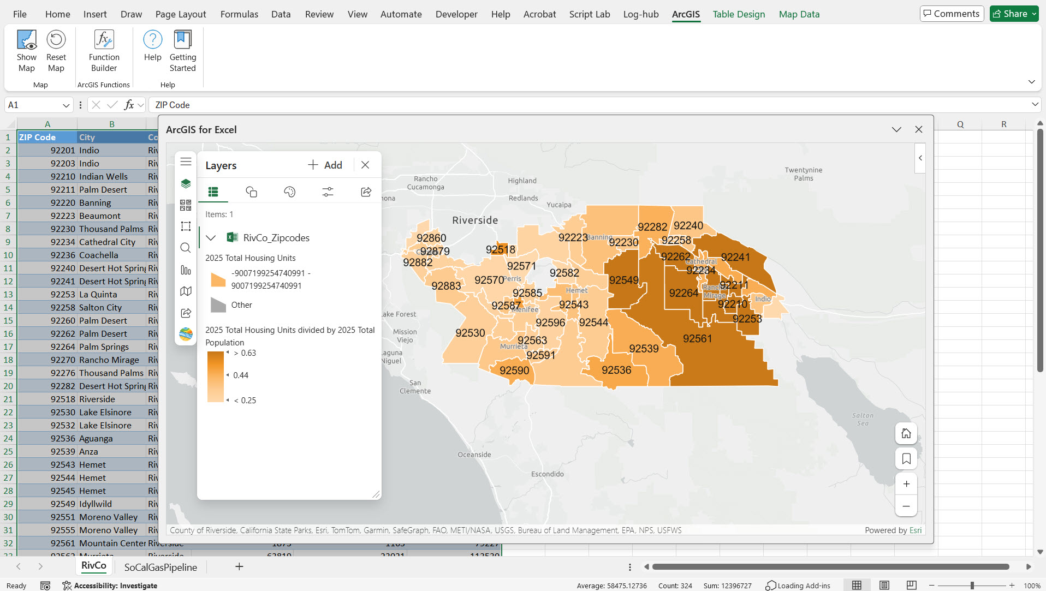1046x591 pixels.
Task: Open the layer shapes tab in Layers panel
Action: pyautogui.click(x=251, y=192)
